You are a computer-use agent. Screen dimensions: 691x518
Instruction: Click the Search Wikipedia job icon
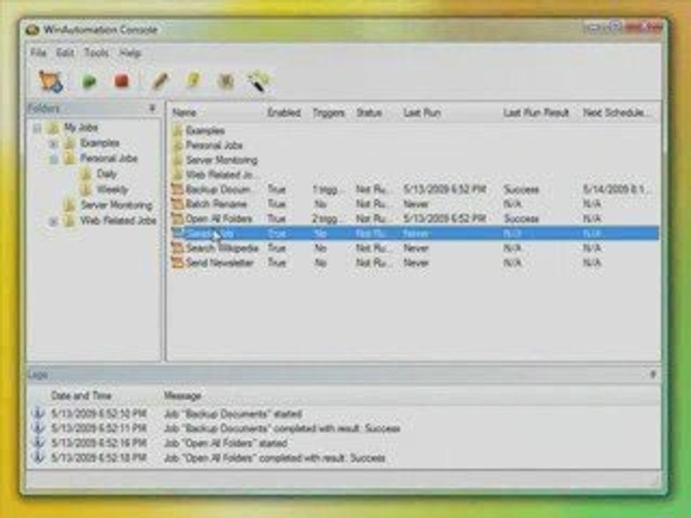click(x=178, y=248)
